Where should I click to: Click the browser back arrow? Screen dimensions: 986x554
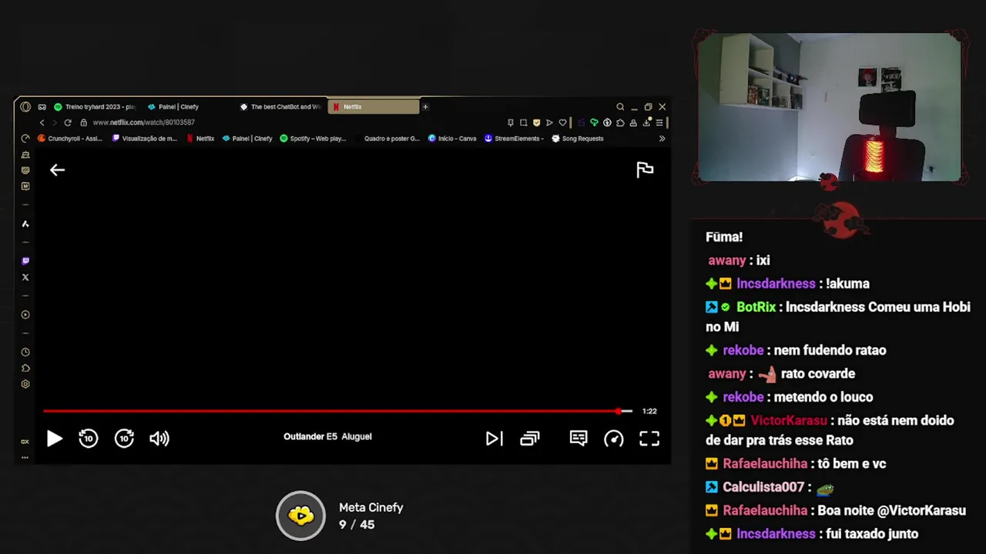coord(42,122)
